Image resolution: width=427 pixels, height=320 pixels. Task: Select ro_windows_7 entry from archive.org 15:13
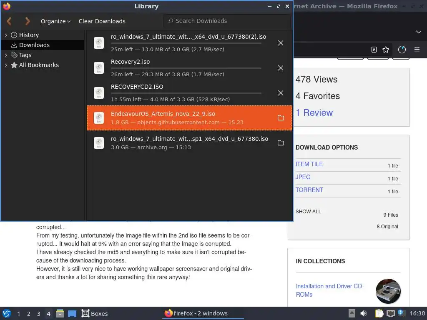190,143
